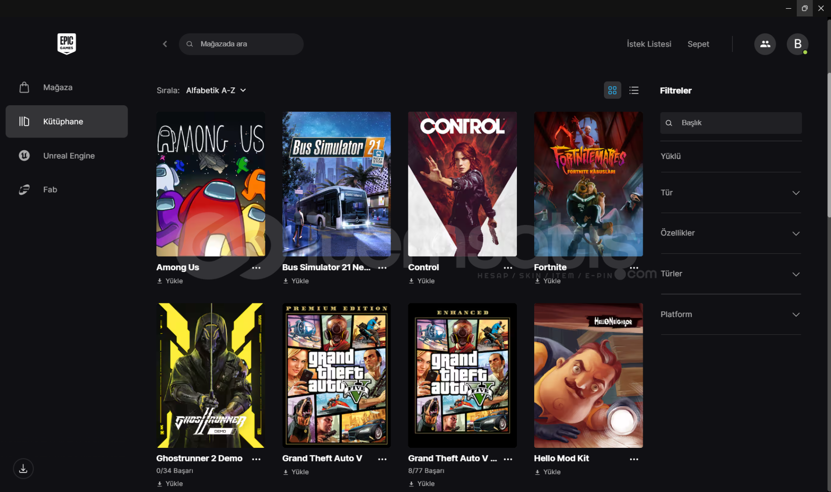Open the B profile avatar
This screenshot has width=831, height=492.
coord(797,44)
